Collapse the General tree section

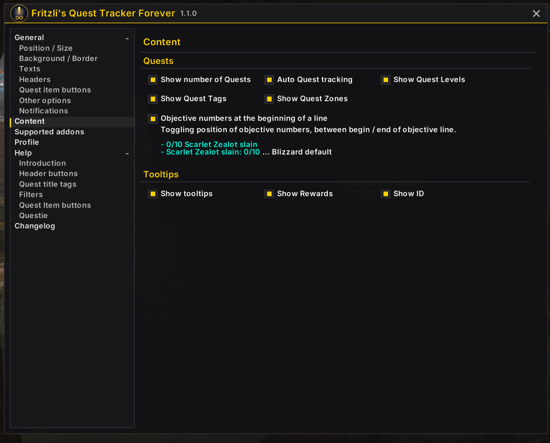[x=127, y=38]
